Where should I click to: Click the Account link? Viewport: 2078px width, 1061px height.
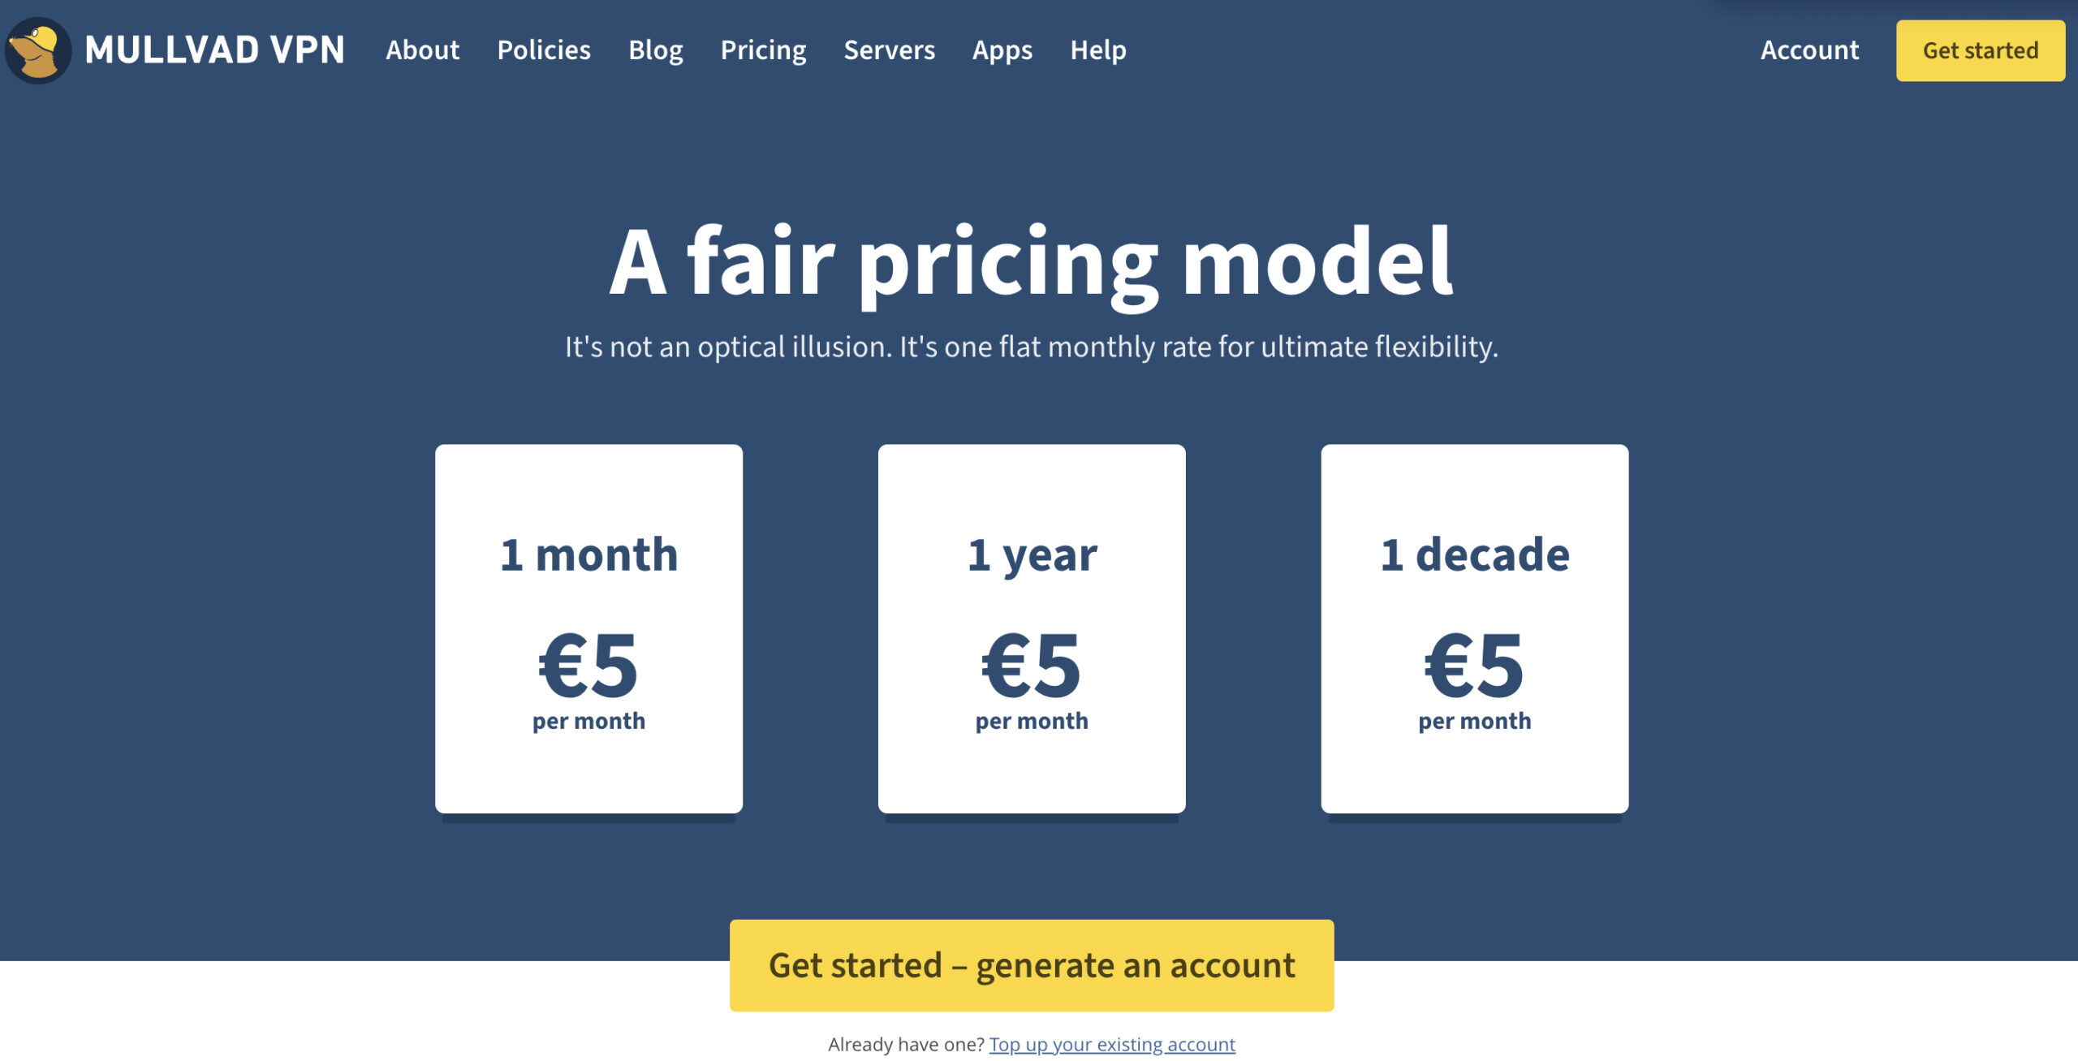coord(1809,49)
